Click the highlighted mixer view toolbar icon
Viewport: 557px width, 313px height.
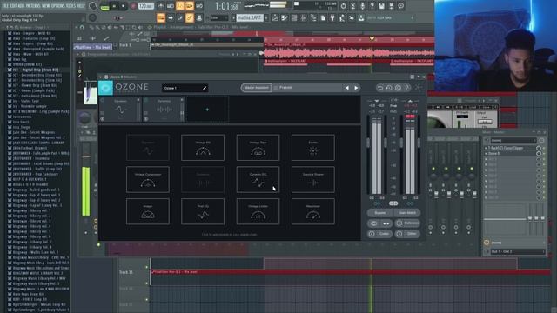(190, 17)
